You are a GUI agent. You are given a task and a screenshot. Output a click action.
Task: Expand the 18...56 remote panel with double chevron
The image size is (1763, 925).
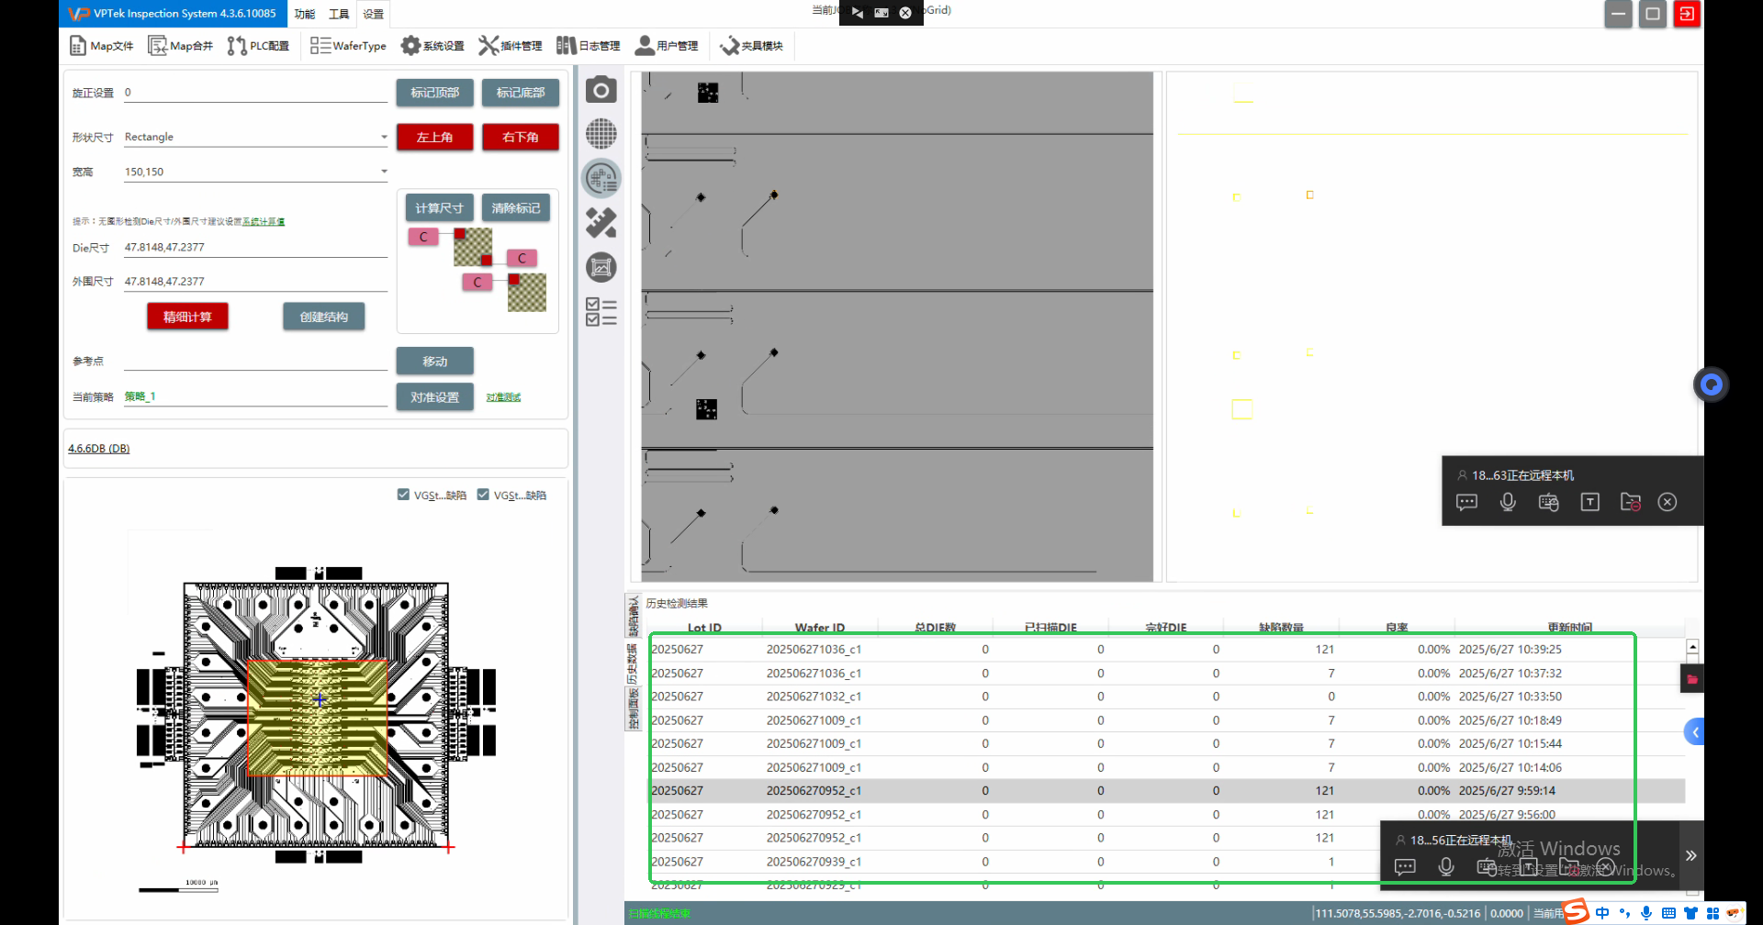click(1690, 855)
